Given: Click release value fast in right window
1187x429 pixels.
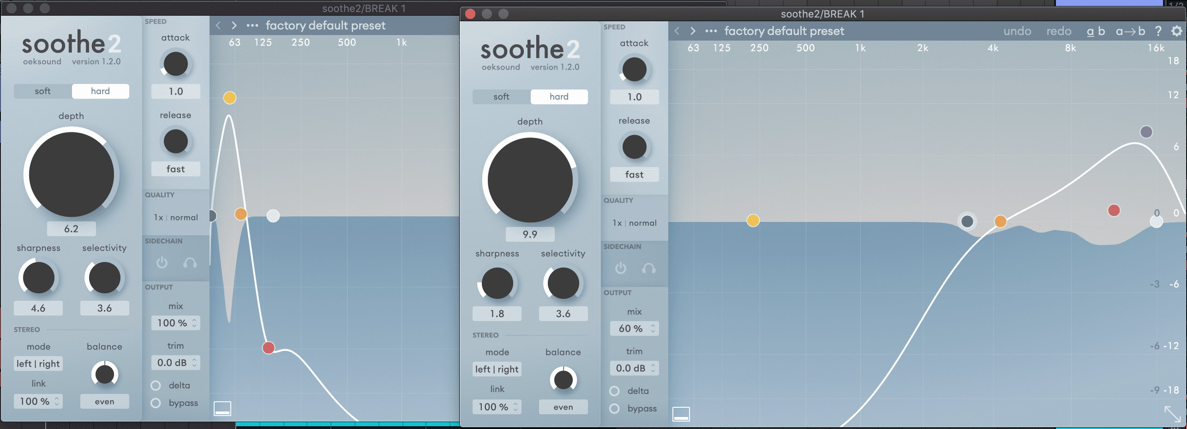Looking at the screenshot, I should point(635,175).
